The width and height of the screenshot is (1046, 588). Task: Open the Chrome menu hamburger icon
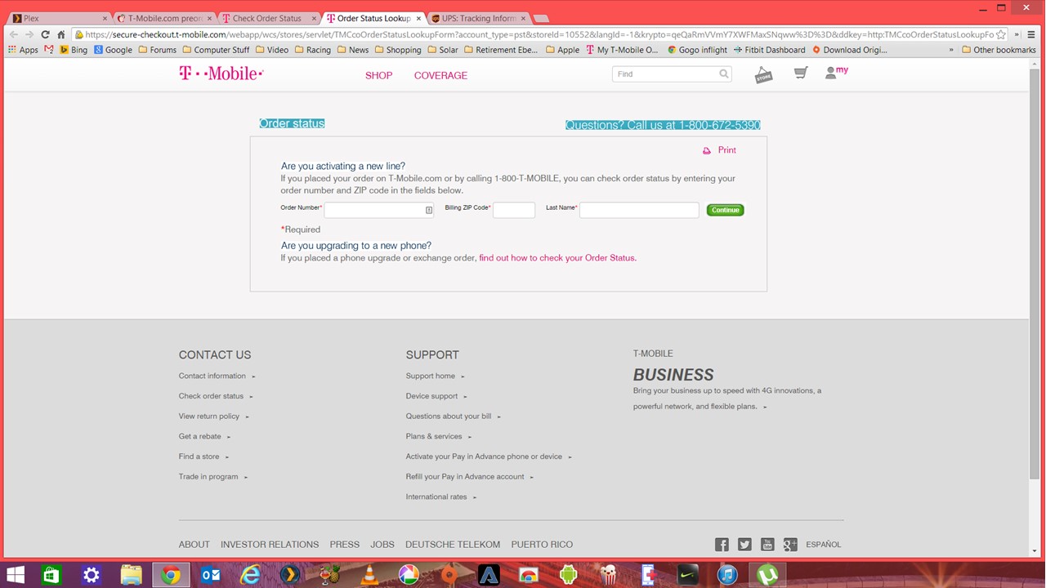pos(1030,34)
